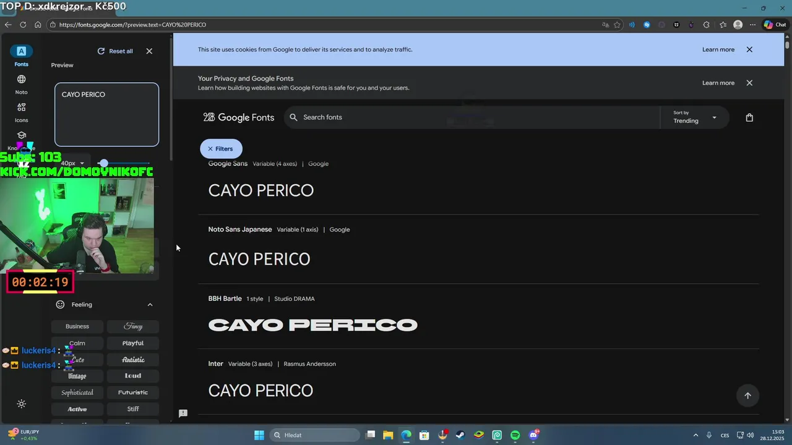Toggle the light/dark theme sun icon
Screen dimensions: 792x445
(21, 404)
